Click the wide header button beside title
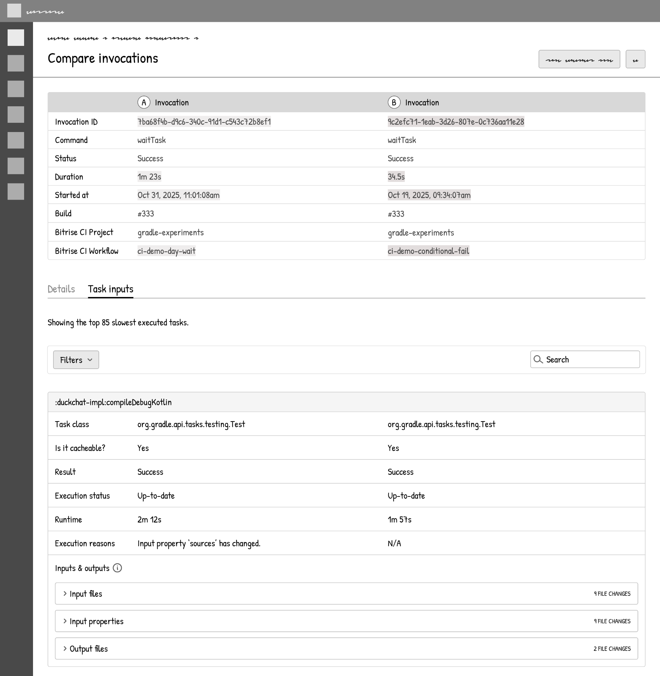The image size is (660, 676). 579,59
